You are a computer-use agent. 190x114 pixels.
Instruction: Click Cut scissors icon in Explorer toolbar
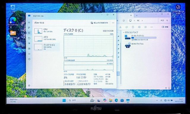coord(120,27)
